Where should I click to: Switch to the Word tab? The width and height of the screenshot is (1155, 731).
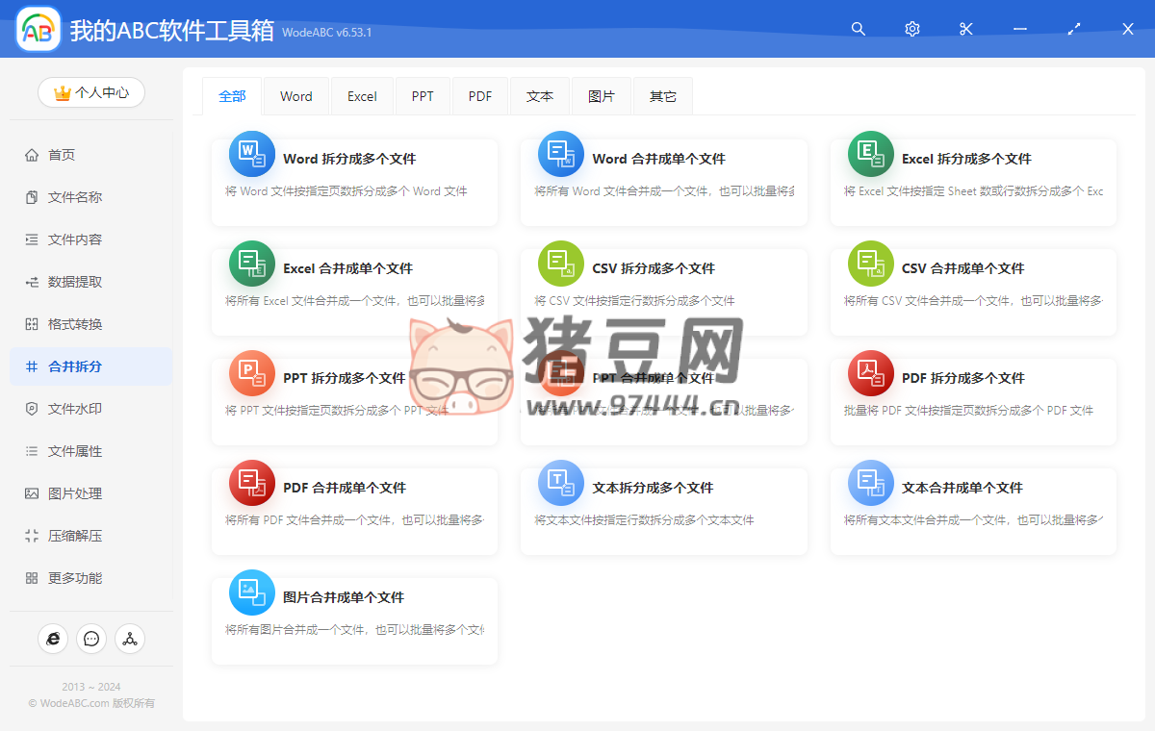pos(296,96)
